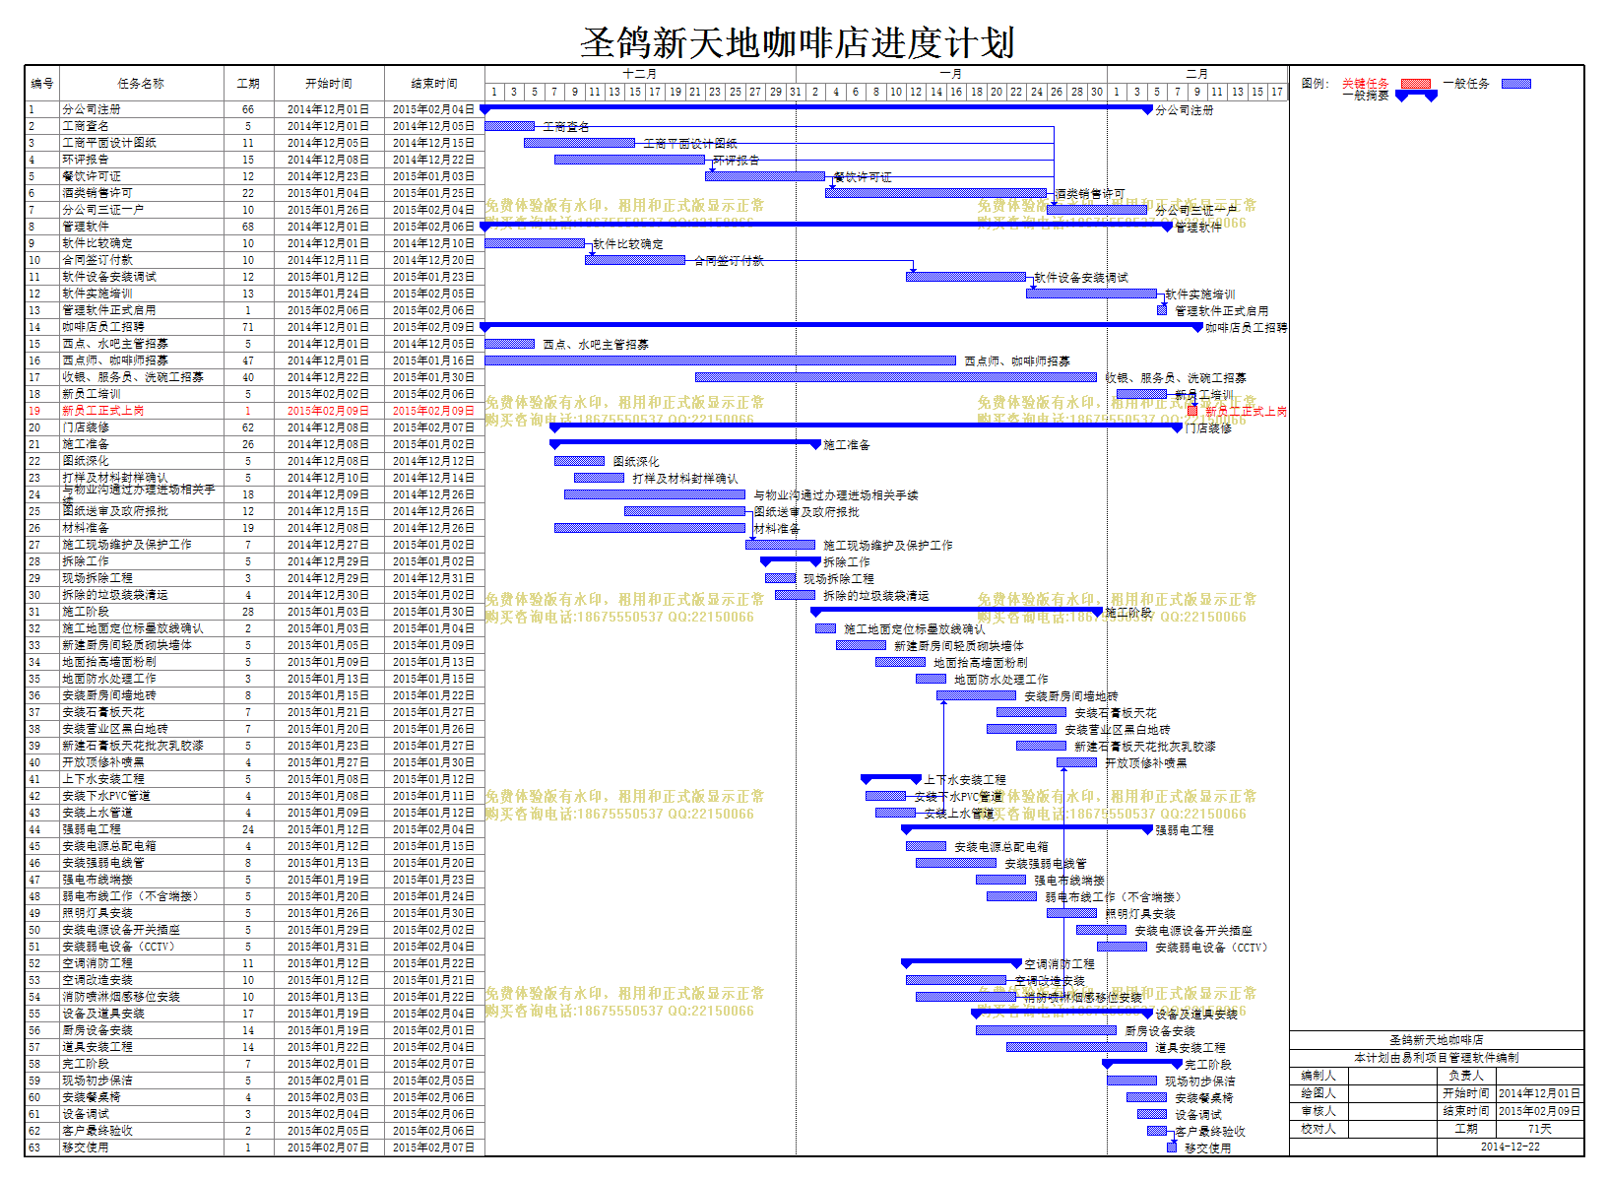1608x1180 pixels.
Task: Click the start date of the 环评报告 row
Action: tap(328, 160)
